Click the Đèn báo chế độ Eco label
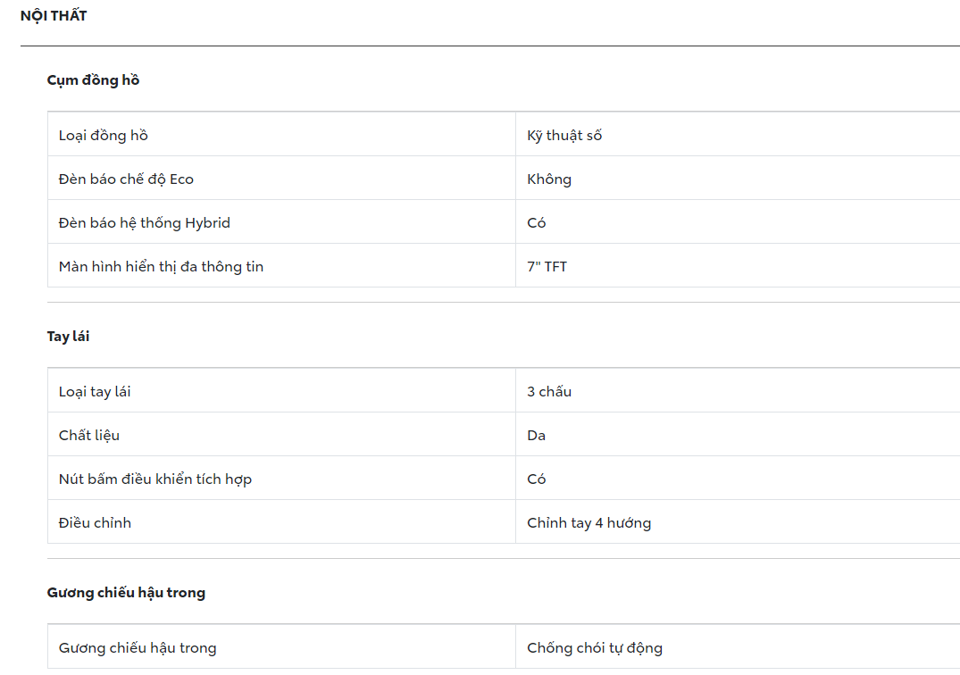This screenshot has width=960, height=675. 126,179
